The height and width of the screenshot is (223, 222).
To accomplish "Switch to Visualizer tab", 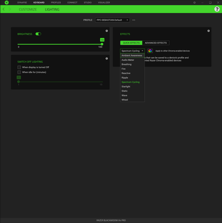I will 104,3.
